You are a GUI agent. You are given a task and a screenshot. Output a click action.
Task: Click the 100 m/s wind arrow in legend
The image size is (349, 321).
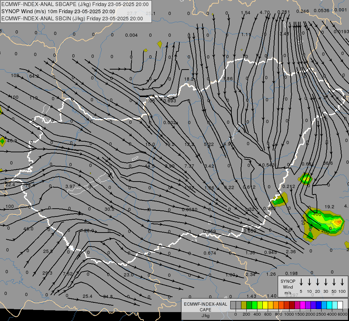coord(342,282)
